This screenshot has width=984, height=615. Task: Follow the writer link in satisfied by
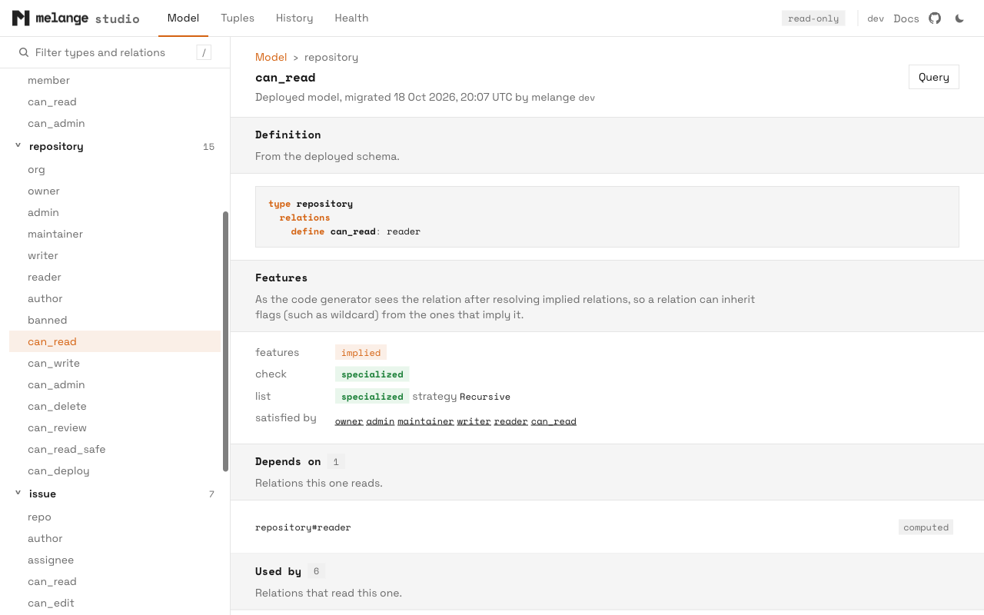474,421
